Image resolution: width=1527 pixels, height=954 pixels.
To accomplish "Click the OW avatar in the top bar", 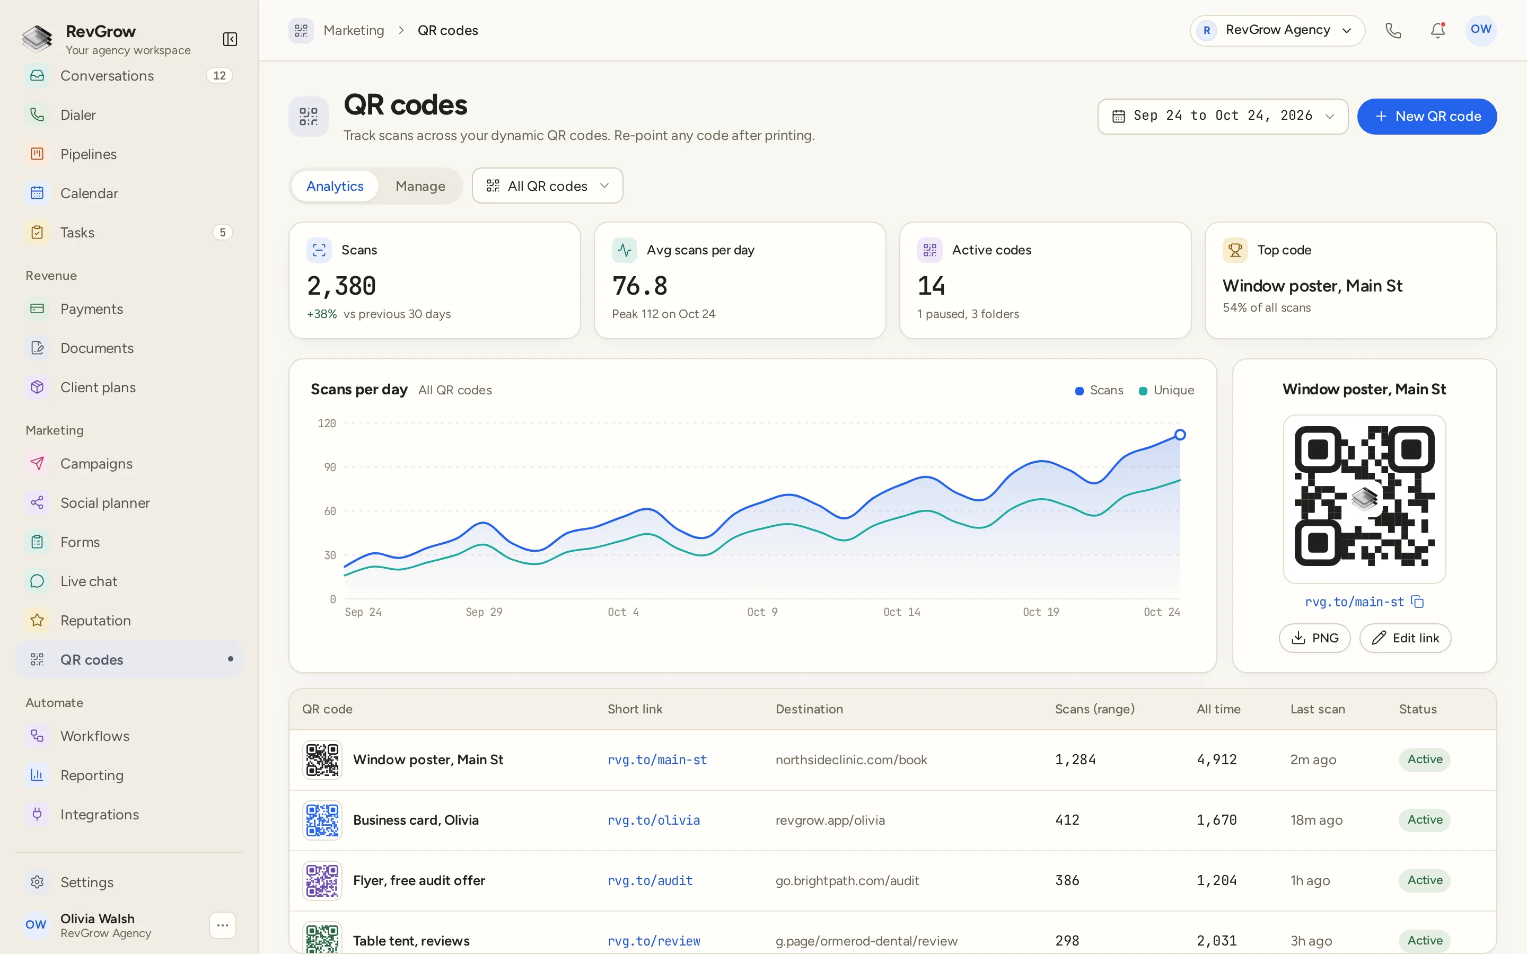I will [x=1480, y=30].
